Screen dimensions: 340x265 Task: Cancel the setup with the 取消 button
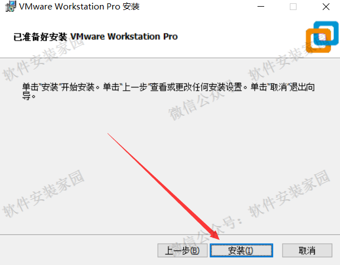pos(307,251)
